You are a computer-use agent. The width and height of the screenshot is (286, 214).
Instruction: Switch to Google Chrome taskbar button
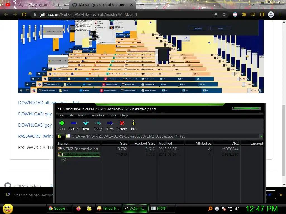59,208
